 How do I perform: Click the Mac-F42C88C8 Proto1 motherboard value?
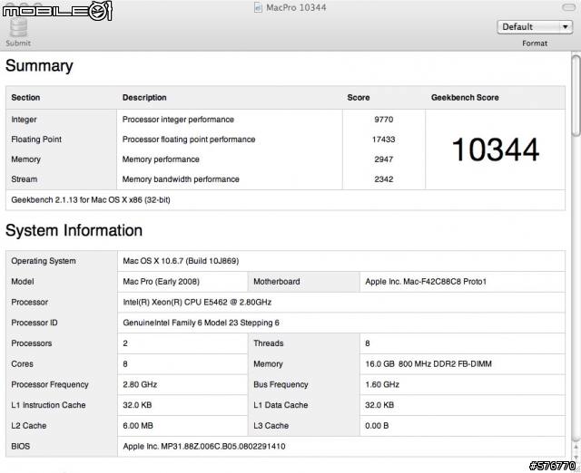click(426, 282)
